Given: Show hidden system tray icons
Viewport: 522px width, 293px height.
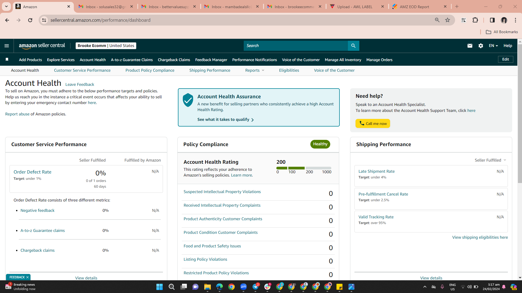Looking at the screenshot, I should (425, 287).
